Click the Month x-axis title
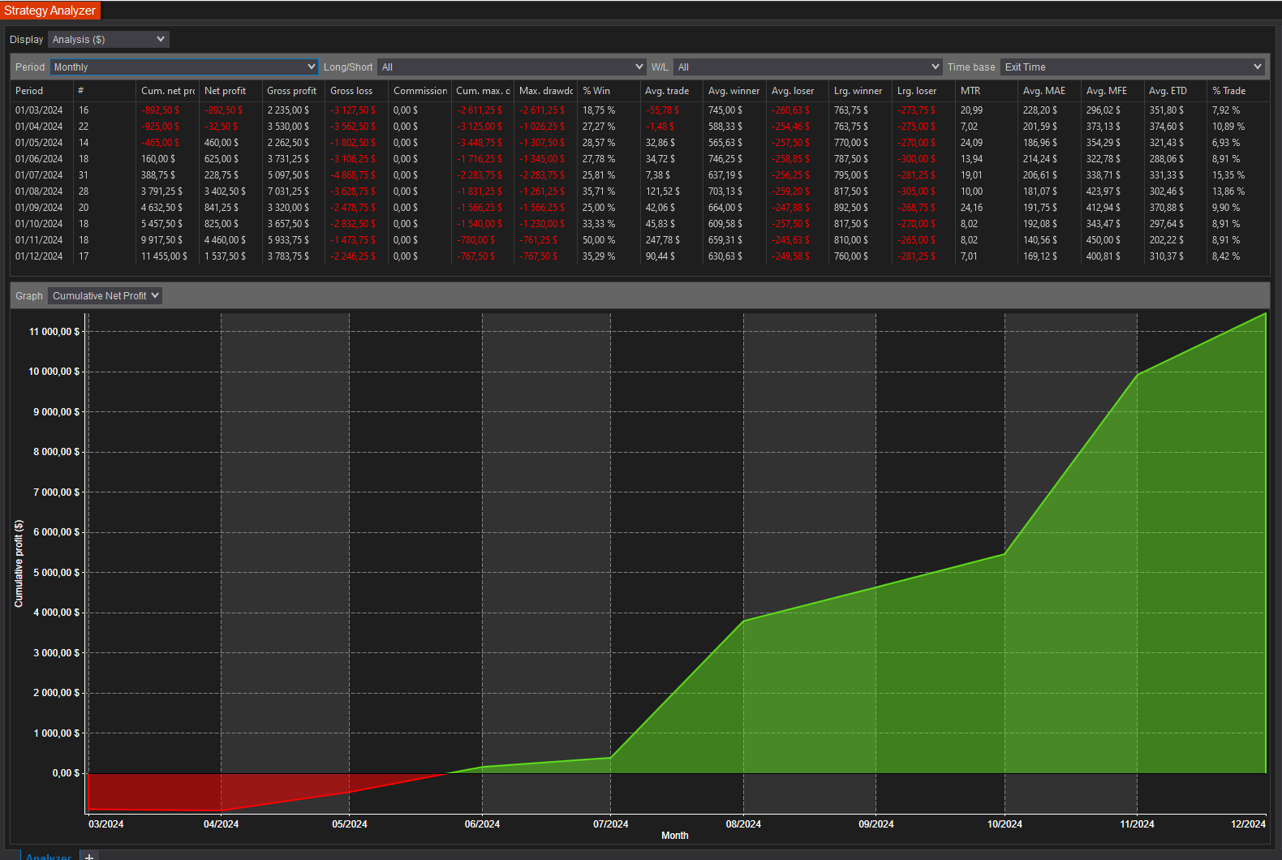Screen dimensions: 1282x860 [x=675, y=836]
